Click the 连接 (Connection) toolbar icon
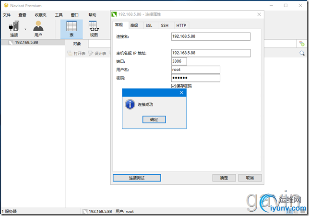 [14, 29]
